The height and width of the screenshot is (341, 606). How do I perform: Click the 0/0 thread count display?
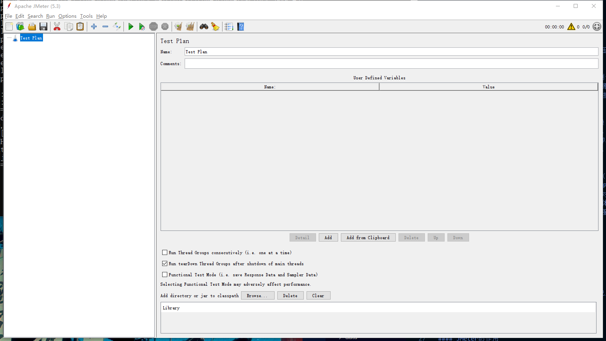point(586,27)
